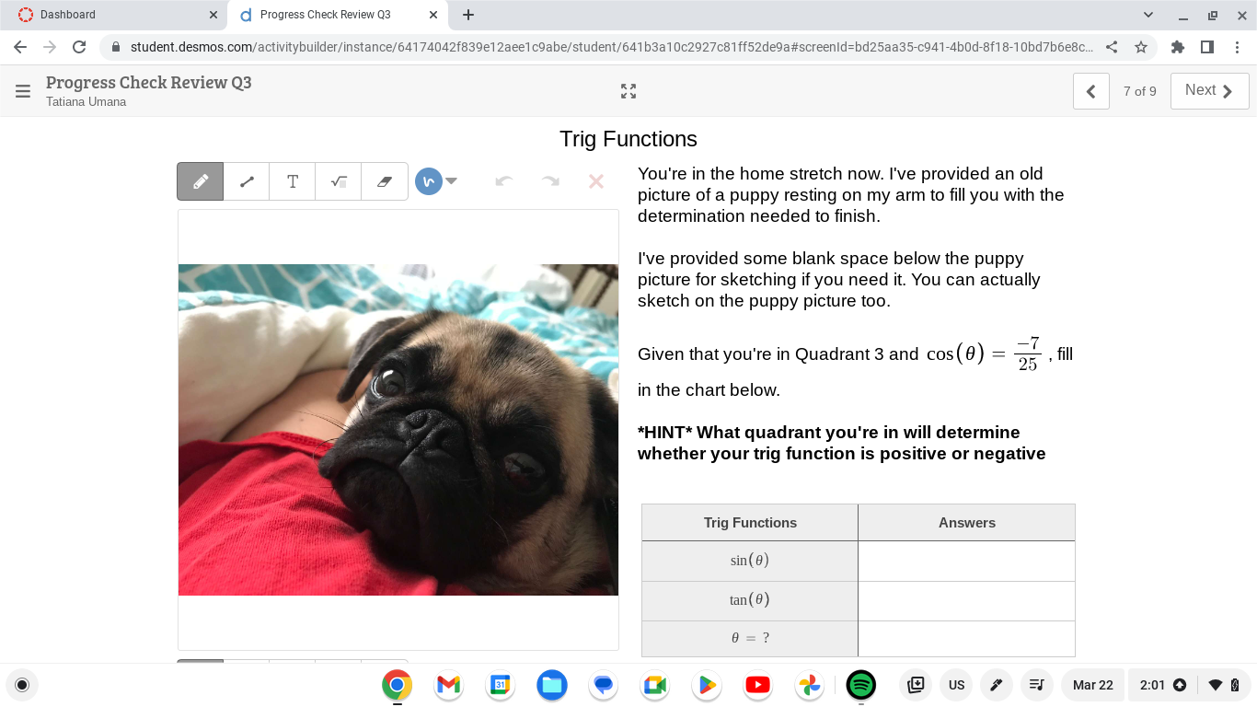Select the math equation tool
Viewport: 1257px width, 707px height.
click(x=339, y=181)
